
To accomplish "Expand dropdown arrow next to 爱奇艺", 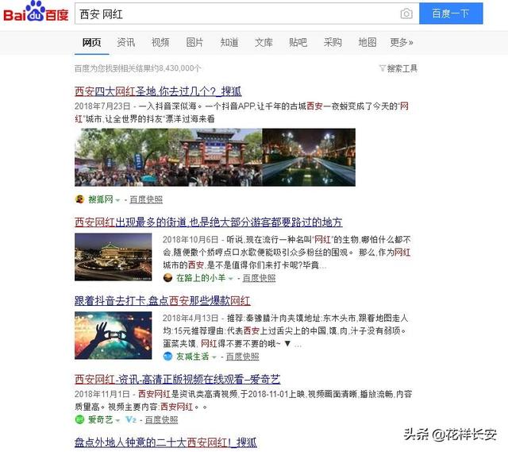I will click(x=117, y=420).
